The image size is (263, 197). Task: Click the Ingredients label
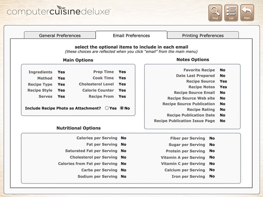pos(40,72)
